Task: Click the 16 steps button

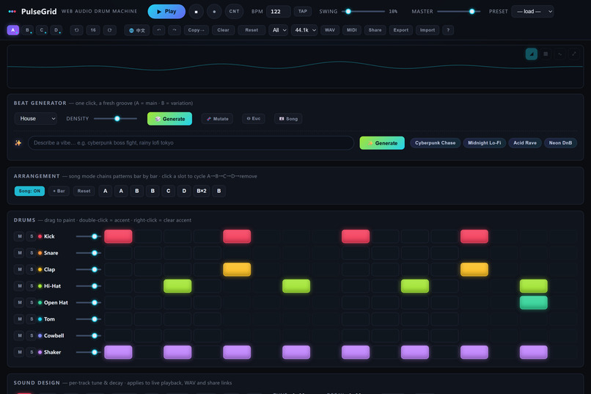Action: [93, 30]
